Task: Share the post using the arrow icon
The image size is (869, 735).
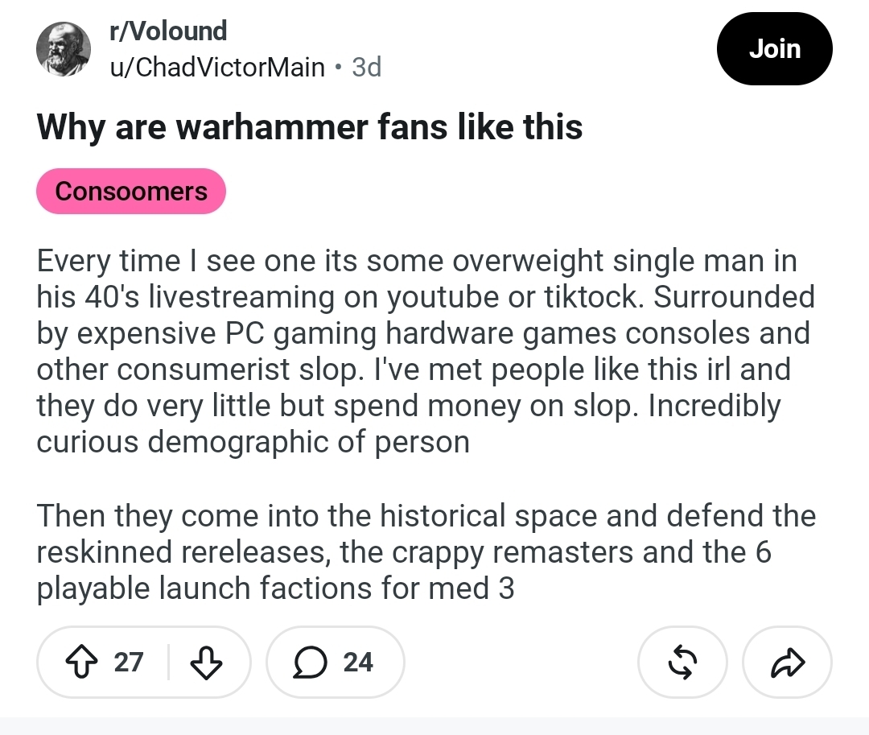Action: [x=787, y=662]
